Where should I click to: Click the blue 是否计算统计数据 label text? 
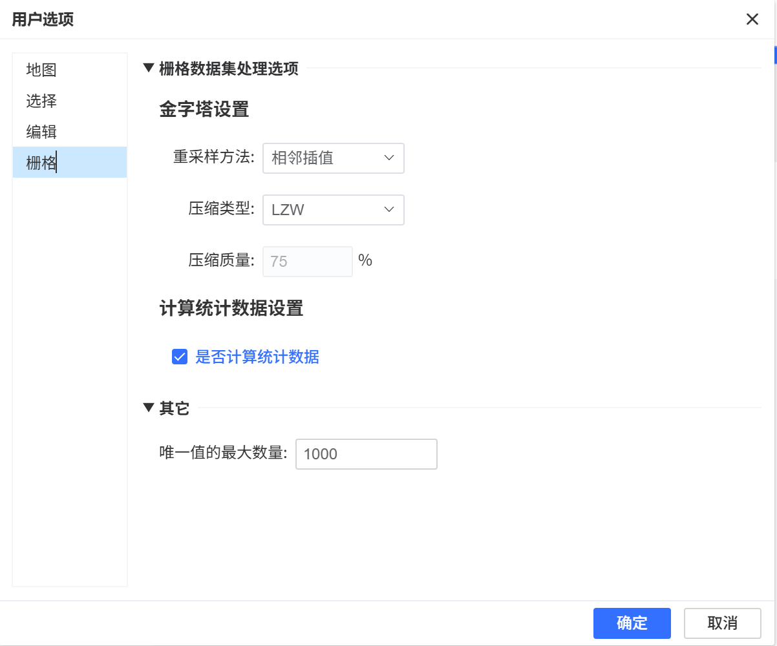coord(257,357)
